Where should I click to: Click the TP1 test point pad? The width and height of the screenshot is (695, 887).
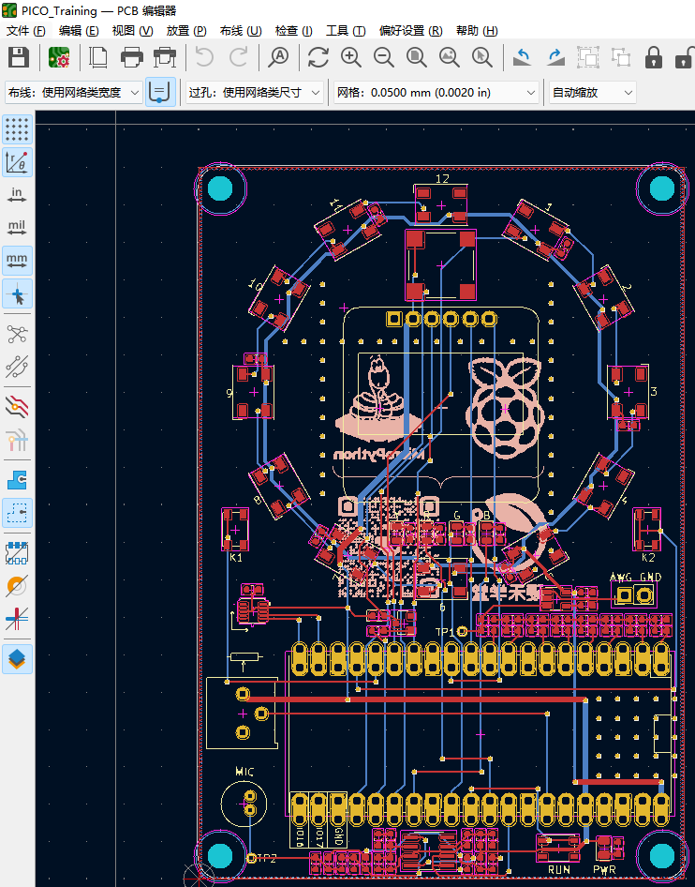click(x=462, y=631)
